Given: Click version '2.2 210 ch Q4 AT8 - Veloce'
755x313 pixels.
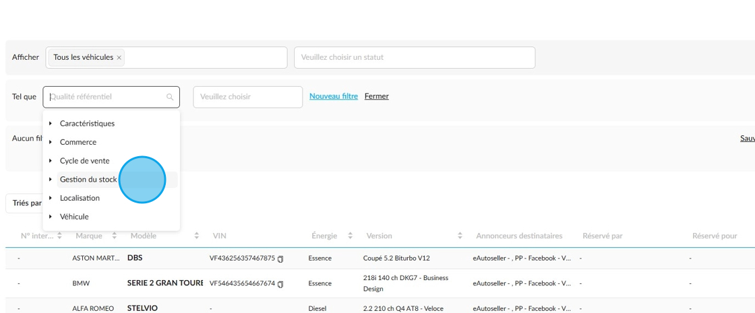Looking at the screenshot, I should 403,309.
